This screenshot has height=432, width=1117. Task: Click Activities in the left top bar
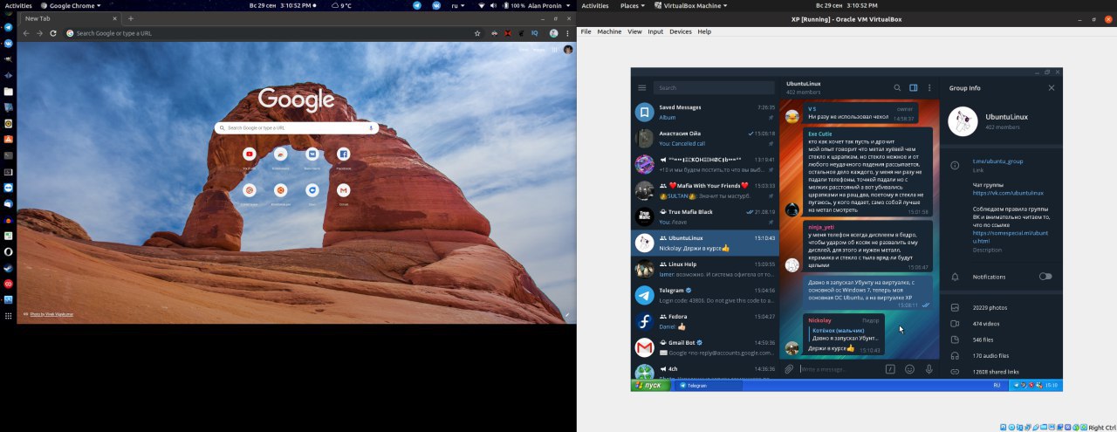18,5
